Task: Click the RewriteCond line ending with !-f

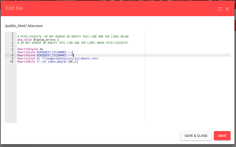Action: pyautogui.click(x=45, y=55)
